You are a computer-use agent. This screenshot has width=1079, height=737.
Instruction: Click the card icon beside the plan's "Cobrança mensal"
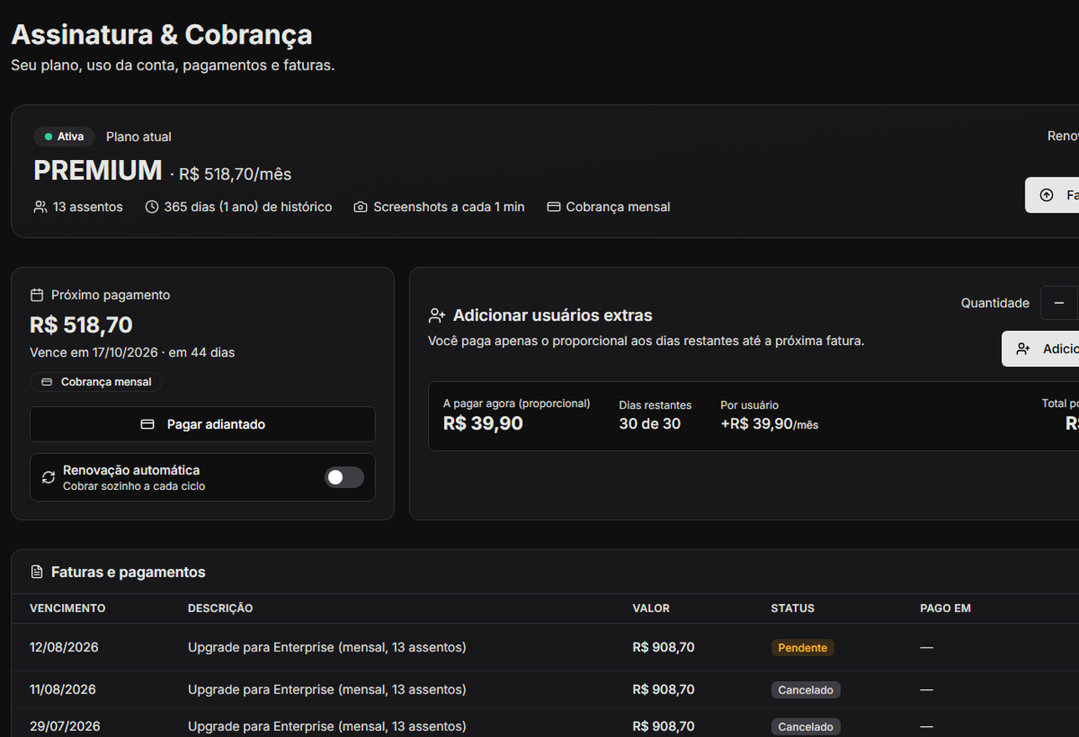point(554,207)
